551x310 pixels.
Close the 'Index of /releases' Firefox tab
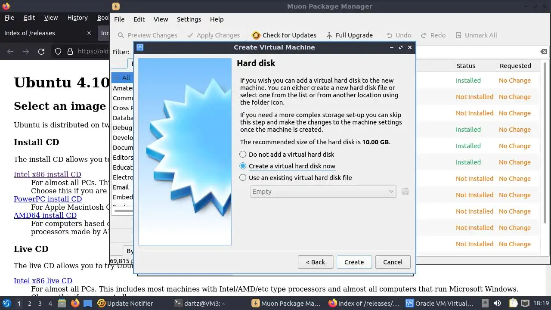click(x=89, y=33)
